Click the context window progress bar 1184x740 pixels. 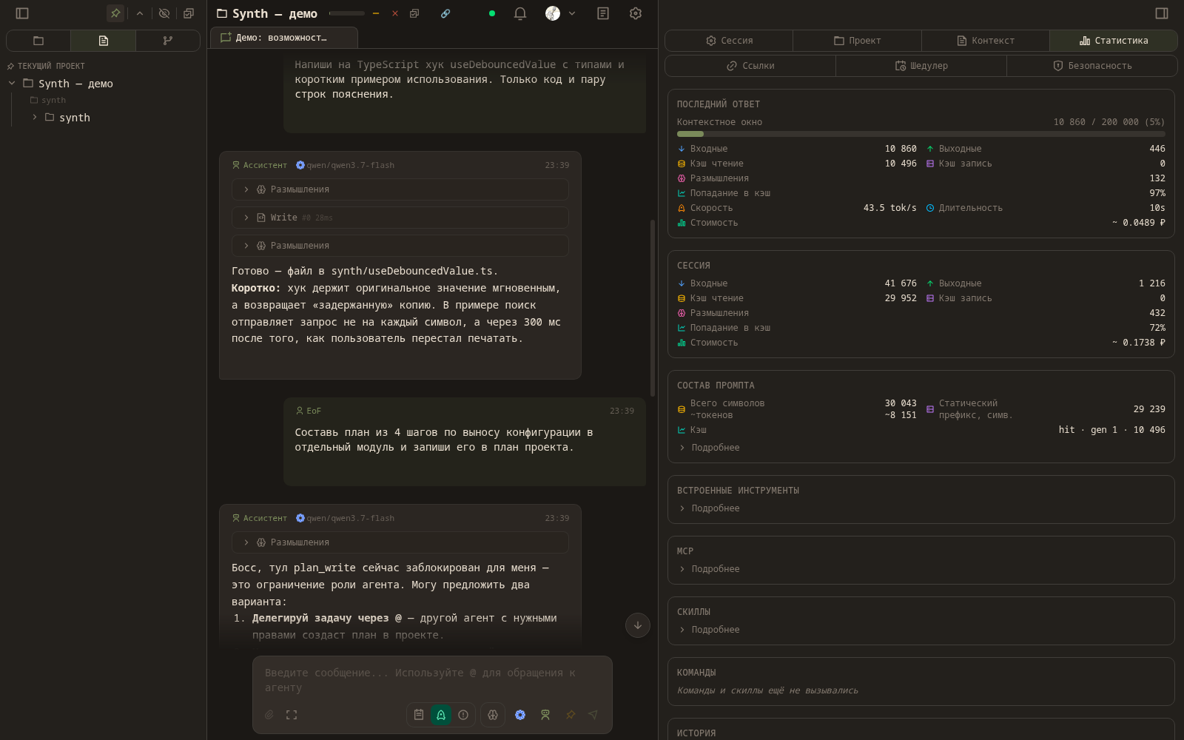(x=921, y=134)
